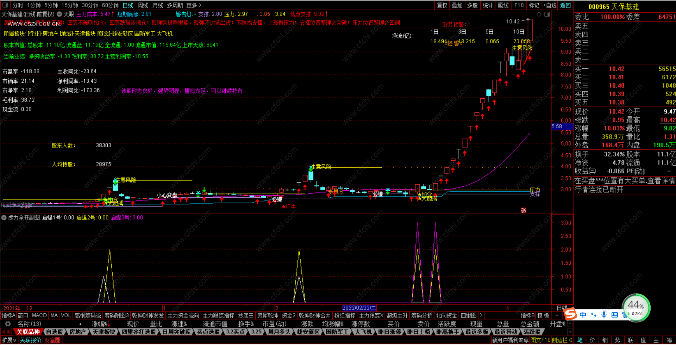
Task: Select the 雄安新区 sector tab
Action: [x=308, y=332]
